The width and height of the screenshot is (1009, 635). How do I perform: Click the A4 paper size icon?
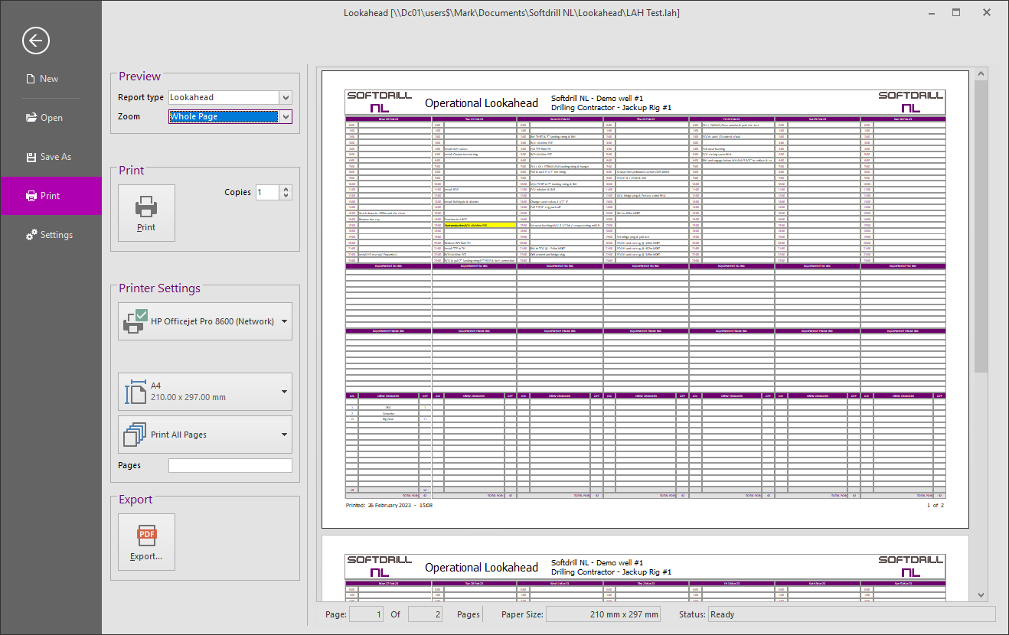tap(134, 392)
